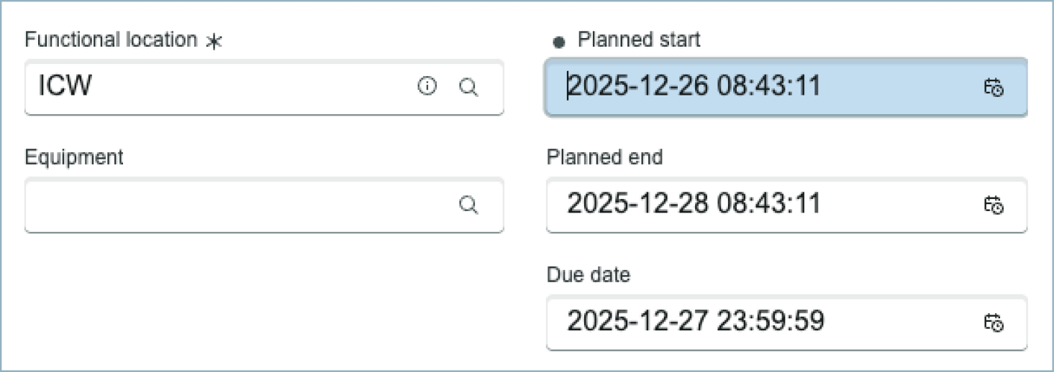Click the Planned end label
Viewport: 1054px width, 372px height.
604,157
